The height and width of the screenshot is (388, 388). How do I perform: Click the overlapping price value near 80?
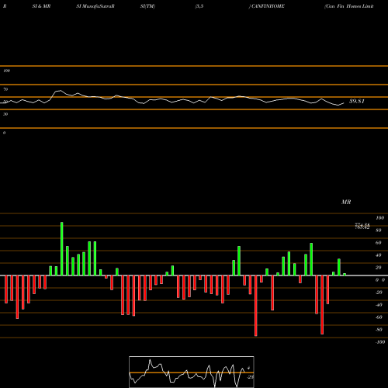[362, 227]
